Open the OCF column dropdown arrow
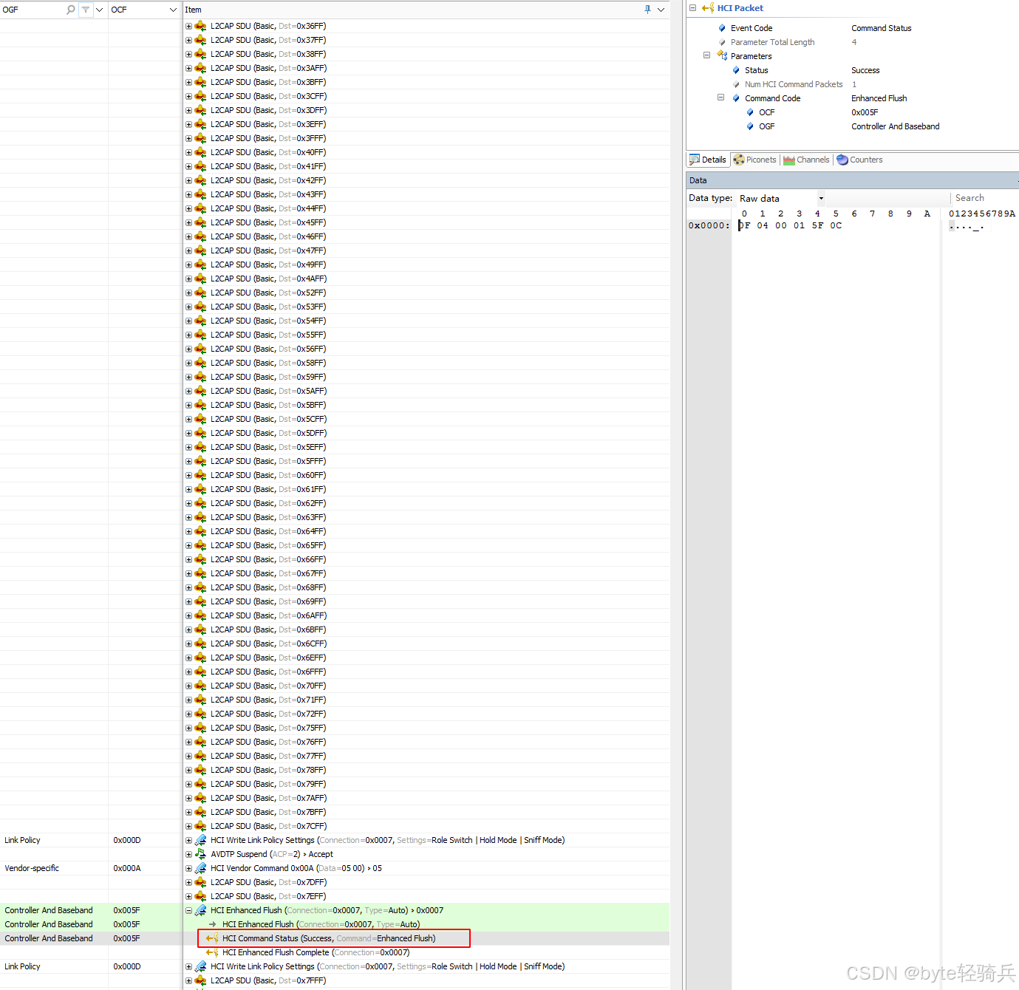The width and height of the screenshot is (1019, 990). click(x=173, y=10)
